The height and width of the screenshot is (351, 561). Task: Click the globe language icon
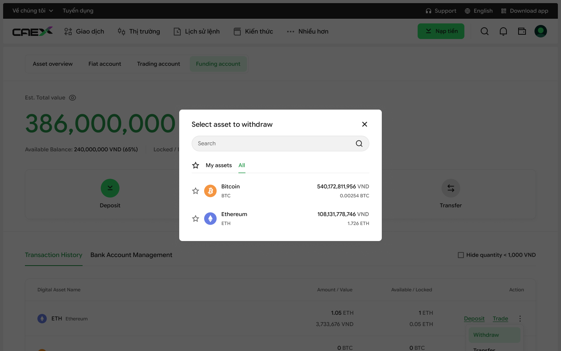point(467,11)
